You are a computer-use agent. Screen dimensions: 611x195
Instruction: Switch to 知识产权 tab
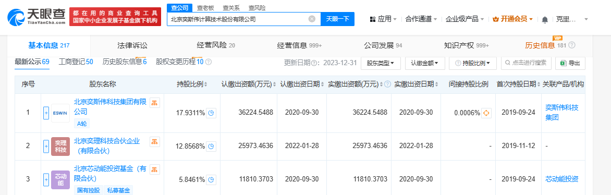click(466, 46)
